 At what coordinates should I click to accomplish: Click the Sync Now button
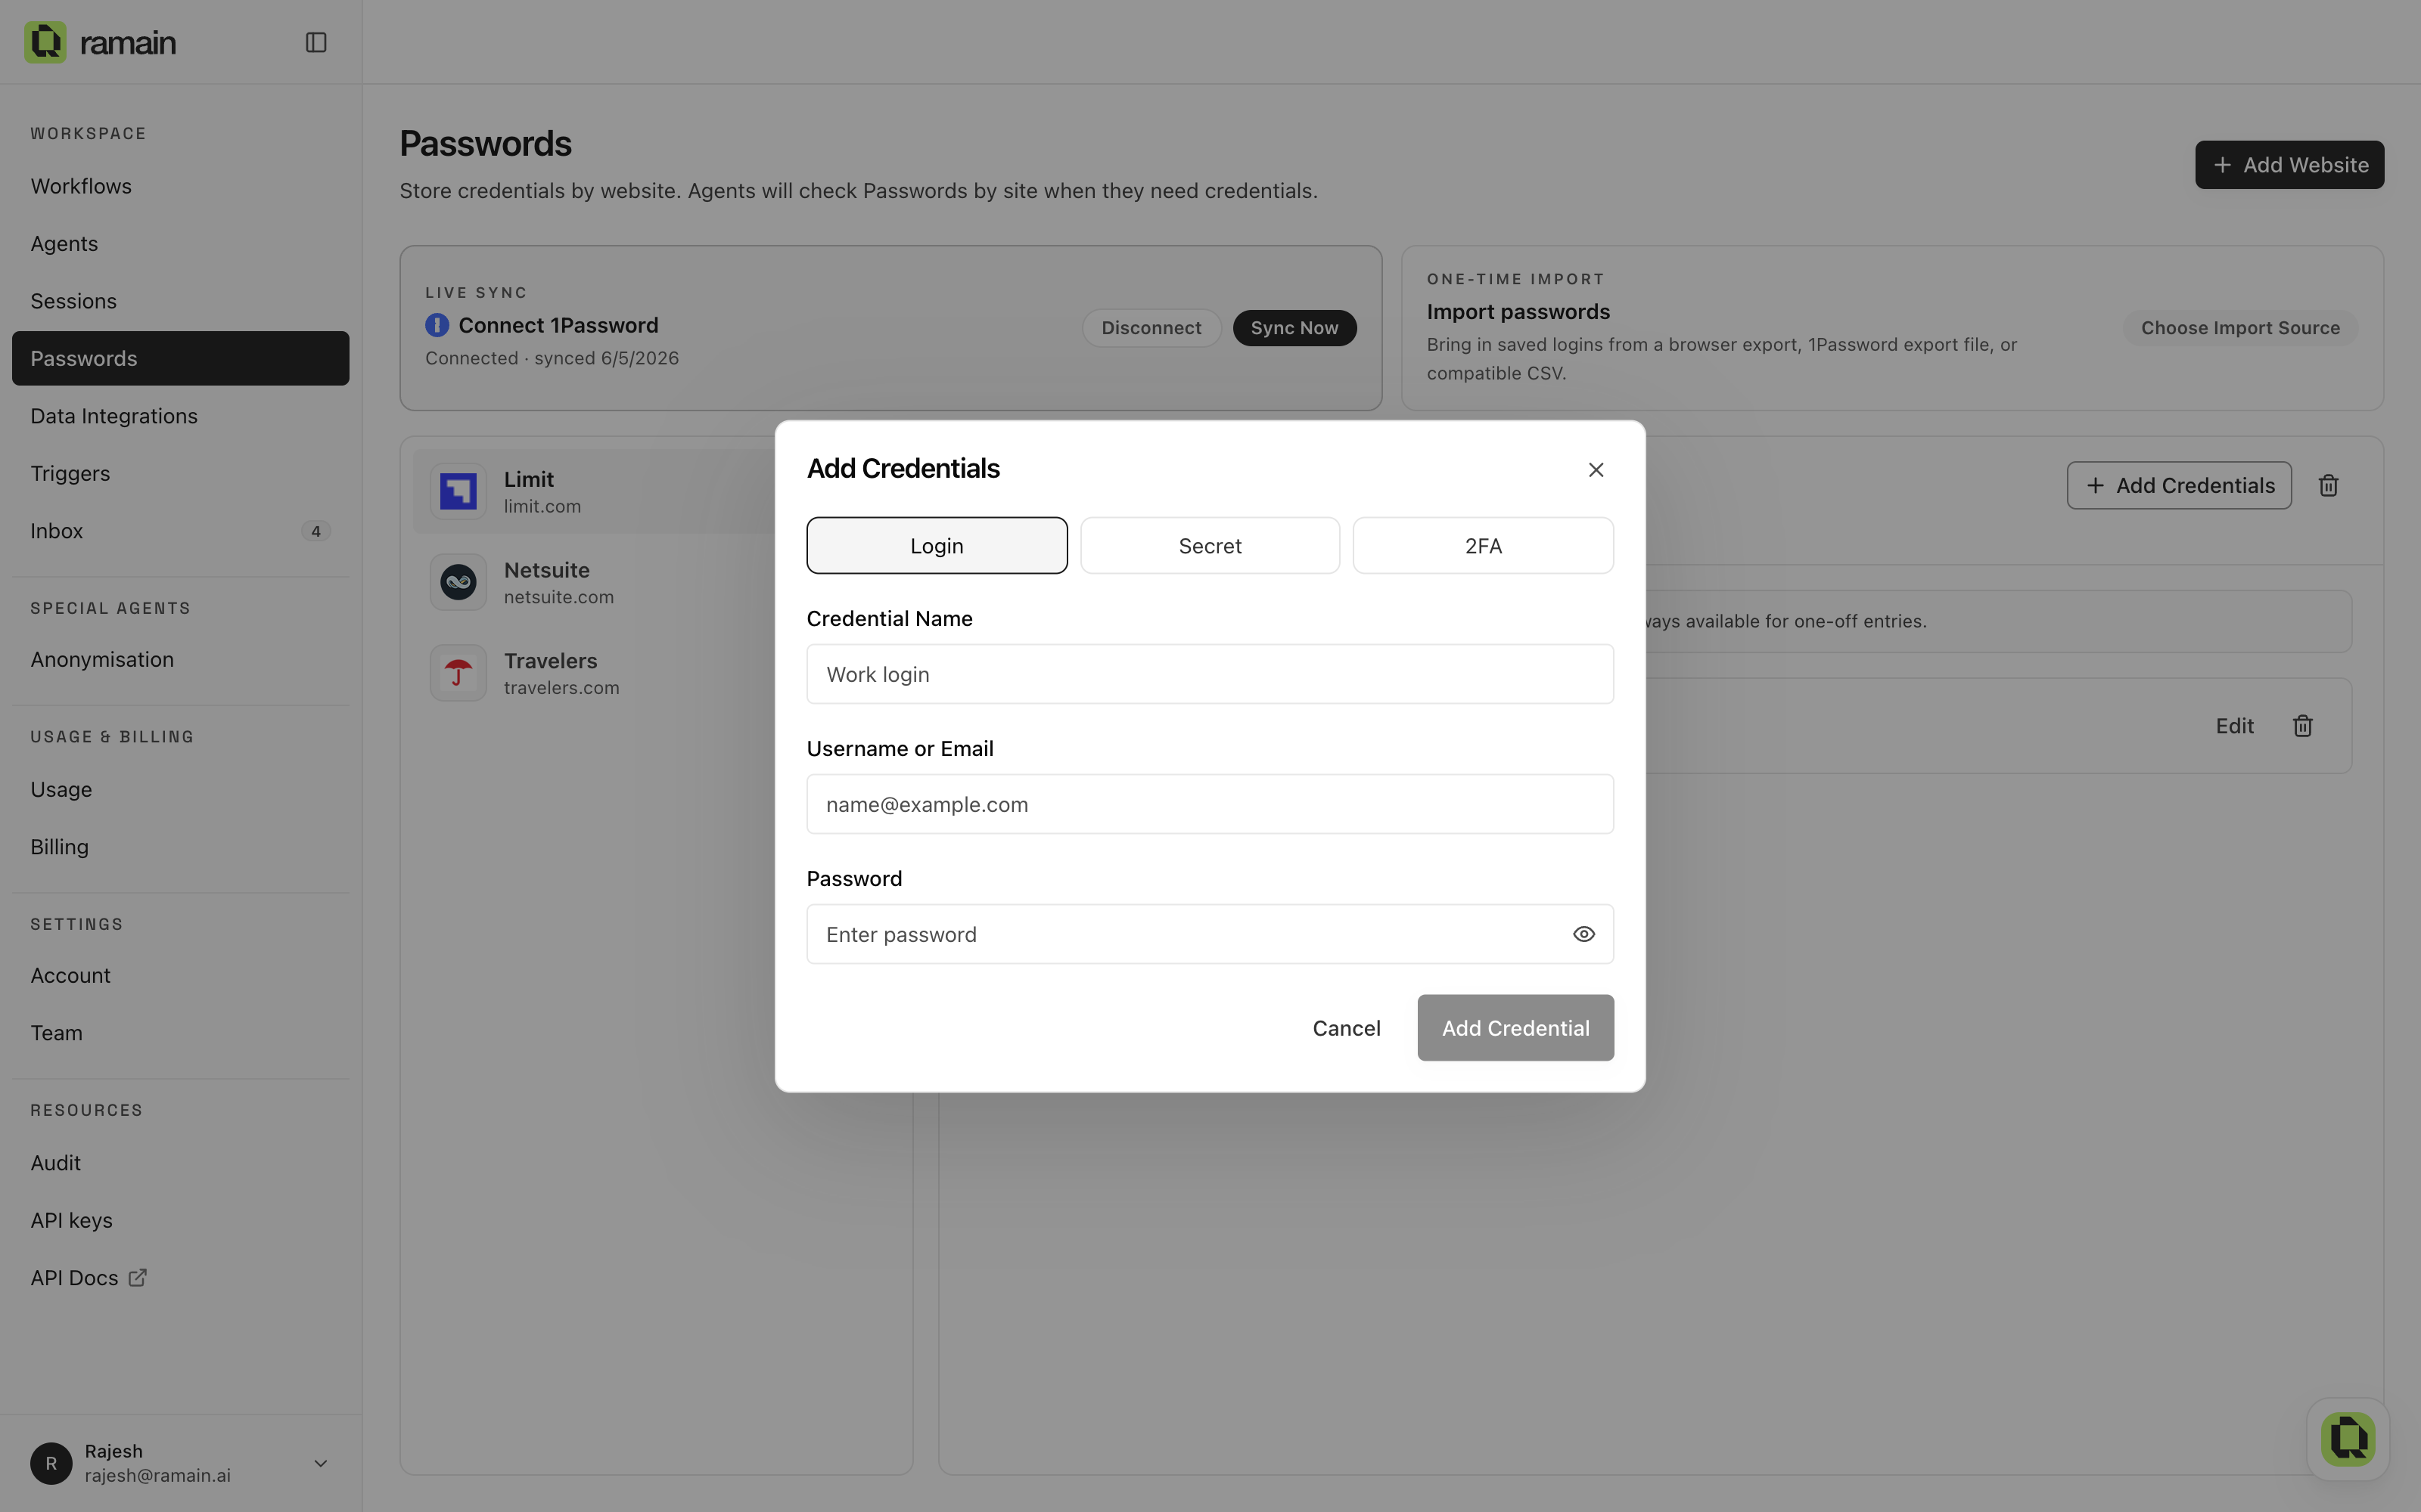[x=1294, y=328]
